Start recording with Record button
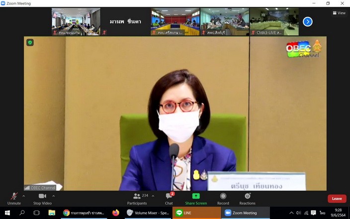This screenshot has width=350, height=219. pos(223,198)
